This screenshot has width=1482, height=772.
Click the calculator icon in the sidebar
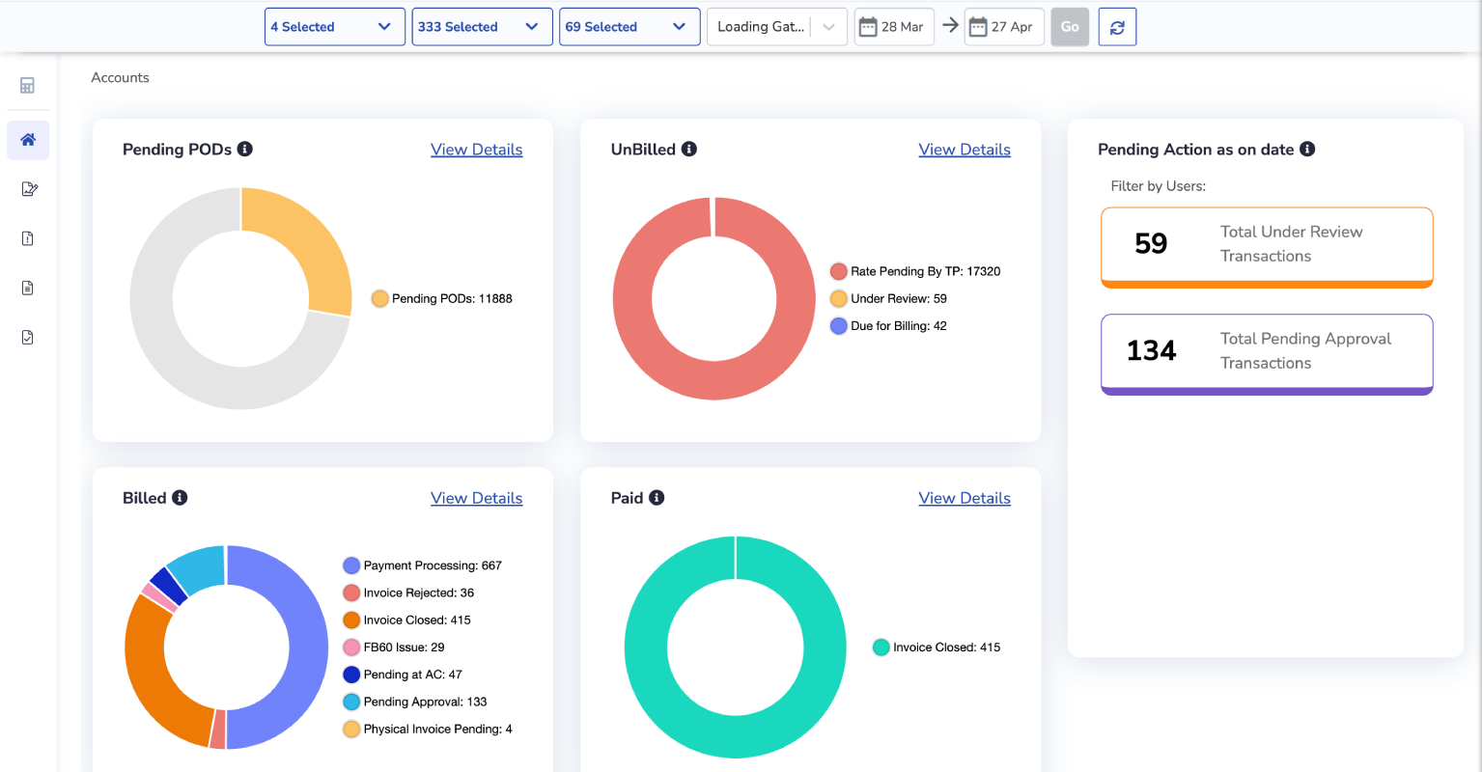[27, 86]
